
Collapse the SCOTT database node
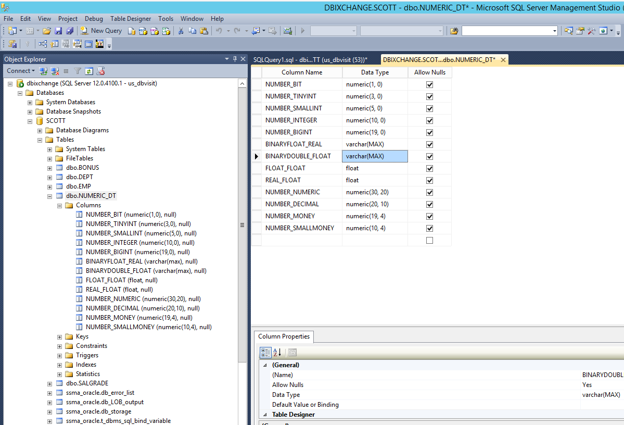(30, 121)
